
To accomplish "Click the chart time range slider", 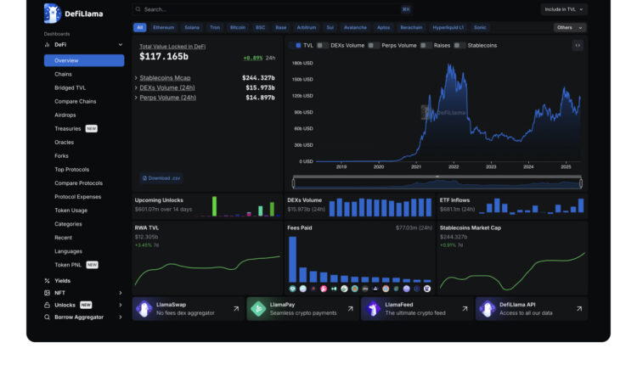I will [x=437, y=182].
